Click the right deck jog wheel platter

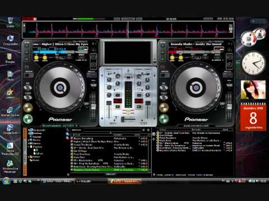[196, 88]
